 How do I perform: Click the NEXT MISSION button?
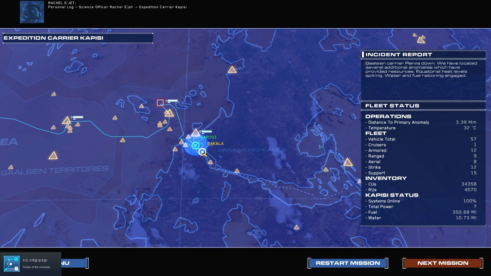click(443, 263)
